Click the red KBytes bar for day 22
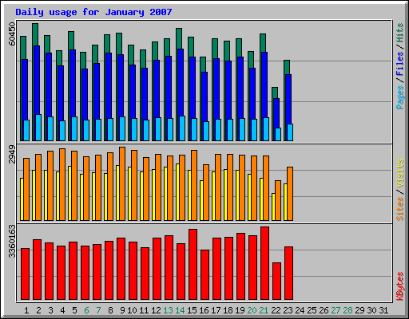409x319 pixels. [276, 282]
